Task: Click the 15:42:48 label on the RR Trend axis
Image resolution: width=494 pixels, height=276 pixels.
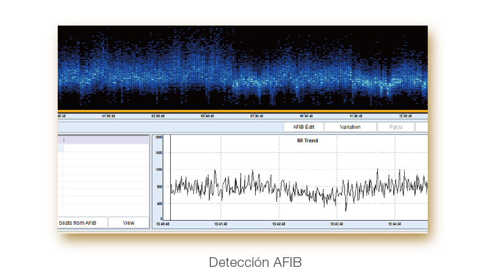Action: click(279, 224)
